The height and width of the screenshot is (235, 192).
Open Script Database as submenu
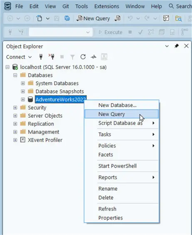(x=121, y=123)
